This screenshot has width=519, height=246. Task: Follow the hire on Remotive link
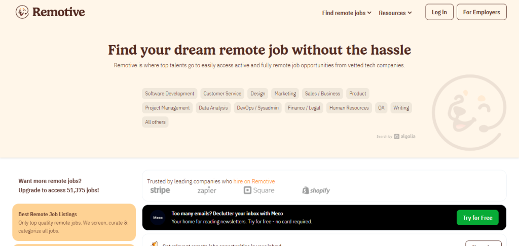click(254, 181)
